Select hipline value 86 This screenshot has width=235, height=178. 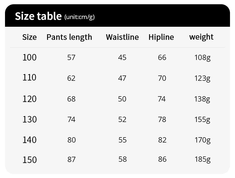[x=162, y=159]
